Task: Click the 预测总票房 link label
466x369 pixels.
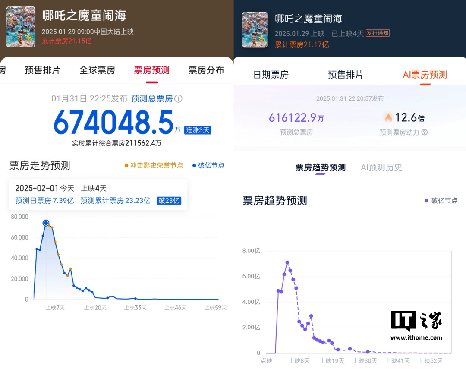Action: 152,99
